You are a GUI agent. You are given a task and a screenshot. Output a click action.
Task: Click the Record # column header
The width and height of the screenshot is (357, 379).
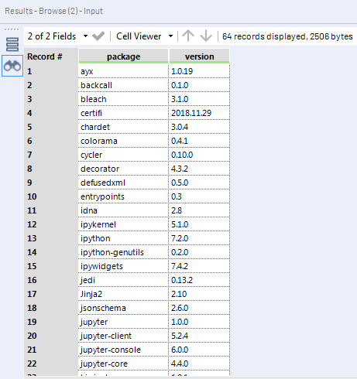coord(51,56)
